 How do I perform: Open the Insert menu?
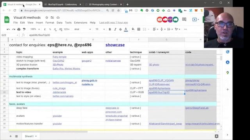39,23
